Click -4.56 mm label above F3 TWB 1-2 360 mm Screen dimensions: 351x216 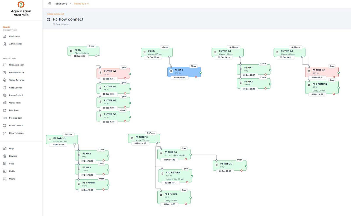click(x=295, y=47)
